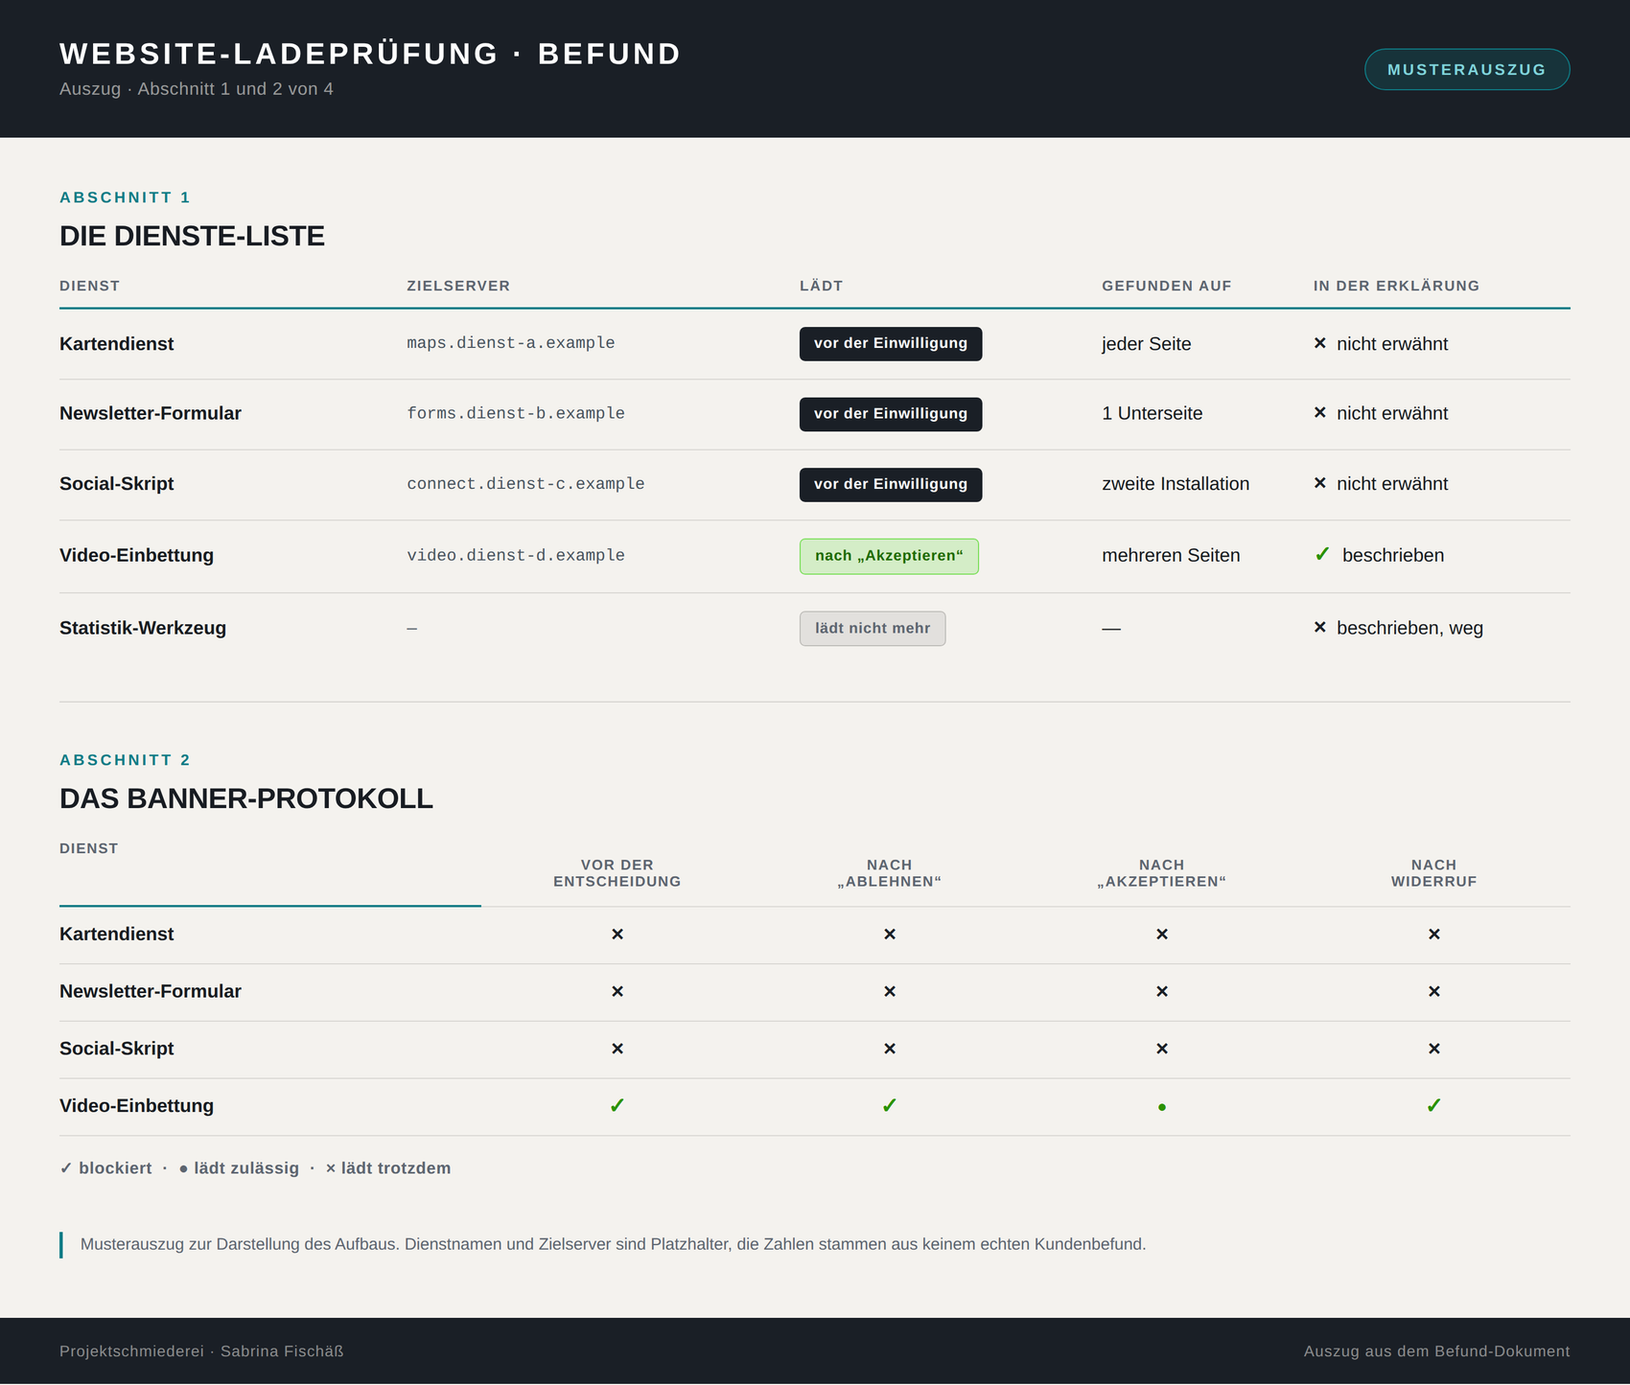Click green checkmark beside 'beschrieben' for Video-Einbettung
The height and width of the screenshot is (1385, 1630).
(x=1322, y=554)
